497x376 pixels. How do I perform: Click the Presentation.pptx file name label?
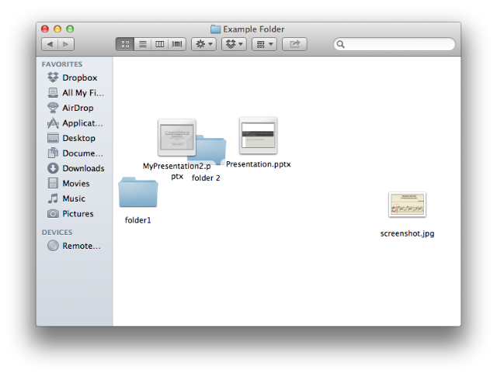pyautogui.click(x=259, y=164)
